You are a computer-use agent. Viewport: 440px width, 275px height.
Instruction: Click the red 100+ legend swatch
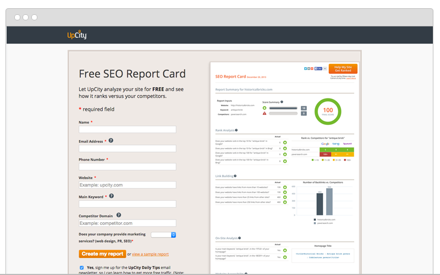pyautogui.click(x=345, y=160)
